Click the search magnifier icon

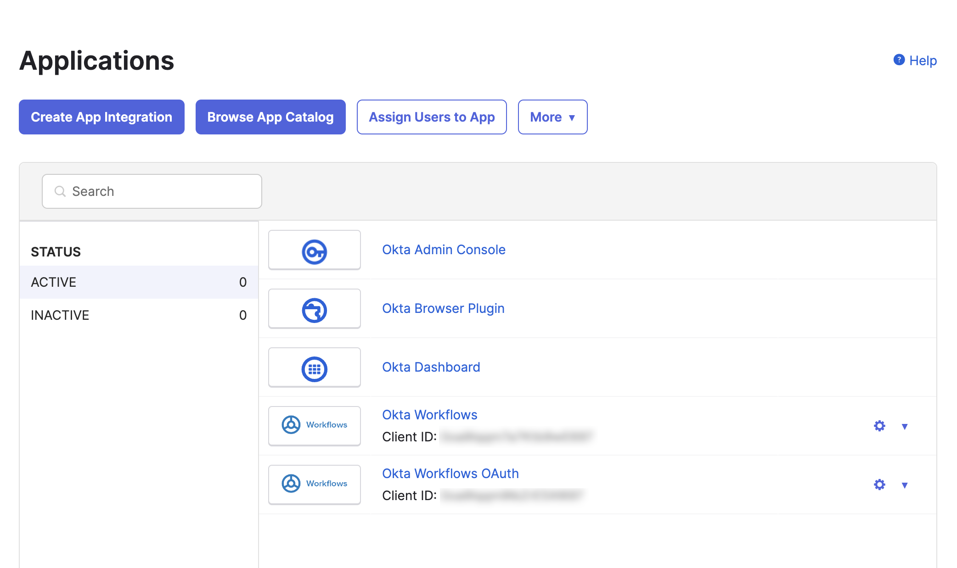click(x=59, y=191)
